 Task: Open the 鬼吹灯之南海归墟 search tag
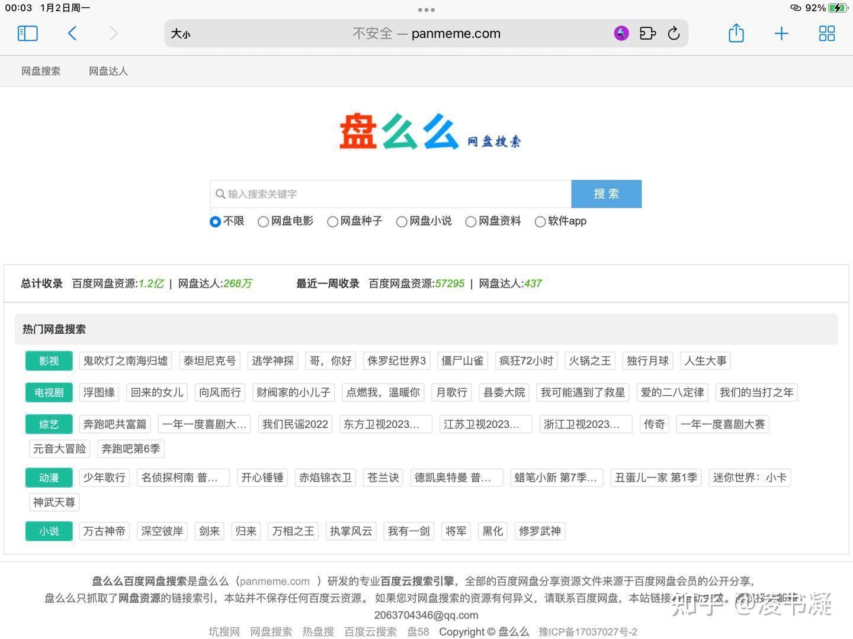click(x=126, y=361)
